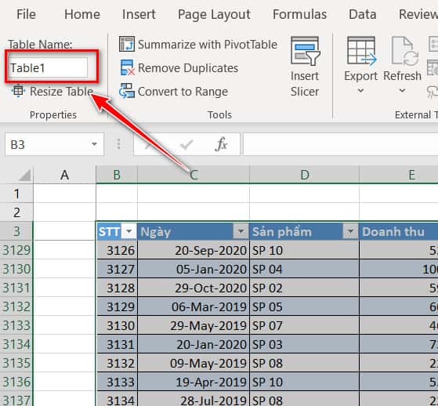Click the Refresh icon
This screenshot has width=438, height=406.
click(404, 51)
